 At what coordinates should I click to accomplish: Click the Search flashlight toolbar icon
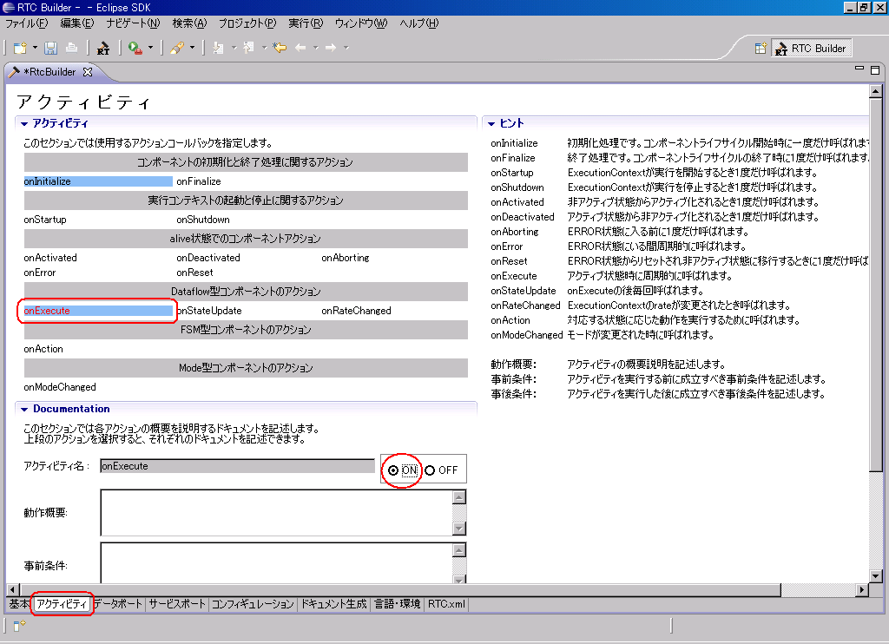(x=177, y=49)
